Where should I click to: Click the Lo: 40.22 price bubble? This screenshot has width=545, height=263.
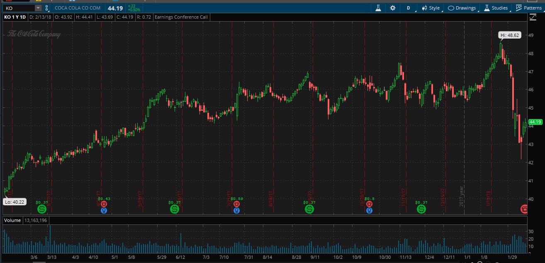tap(15, 202)
